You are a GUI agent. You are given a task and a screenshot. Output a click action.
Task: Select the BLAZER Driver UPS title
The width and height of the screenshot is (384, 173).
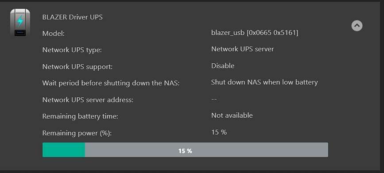click(x=73, y=17)
